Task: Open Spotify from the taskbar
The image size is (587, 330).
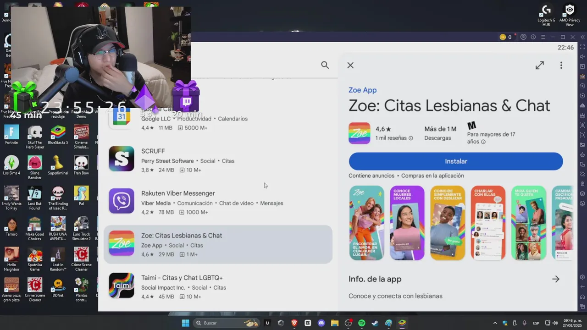Action: 361,323
